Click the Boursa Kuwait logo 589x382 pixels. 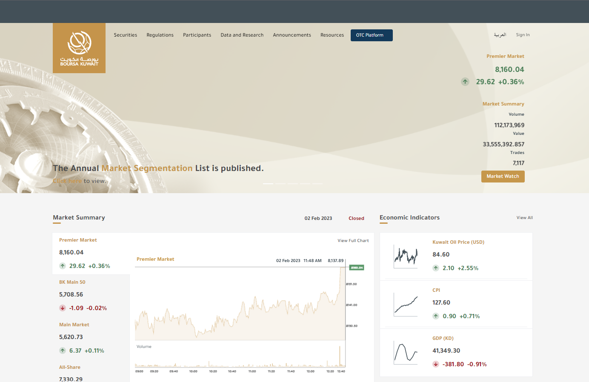[79, 48]
